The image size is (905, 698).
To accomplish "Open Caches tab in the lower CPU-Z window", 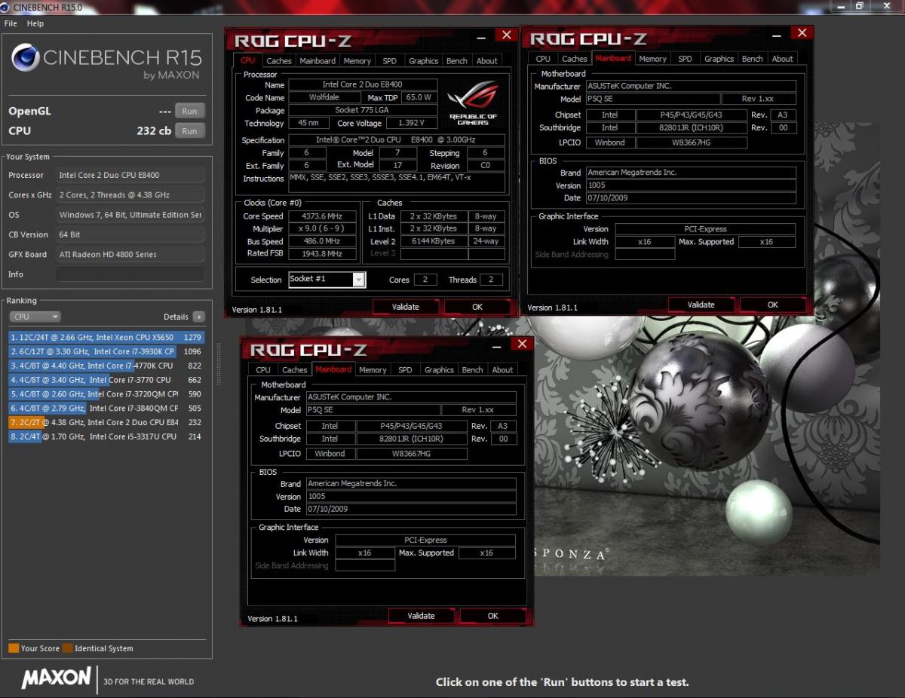I will 295,370.
